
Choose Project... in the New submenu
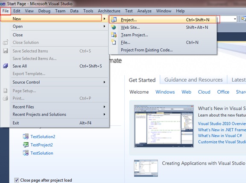(163, 20)
